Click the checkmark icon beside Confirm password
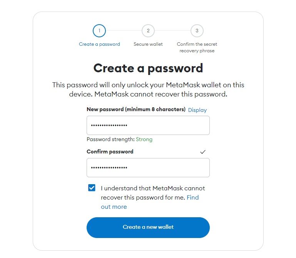The height and width of the screenshot is (258, 296). (x=203, y=152)
